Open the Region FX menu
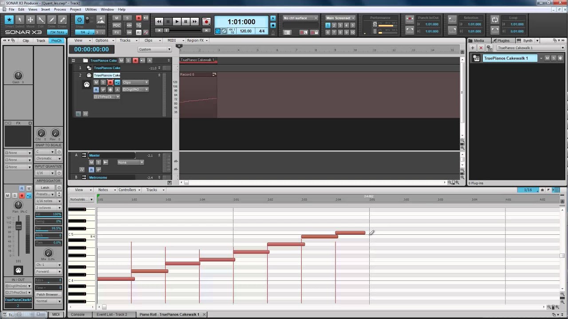The height and width of the screenshot is (319, 568). [x=197, y=40]
